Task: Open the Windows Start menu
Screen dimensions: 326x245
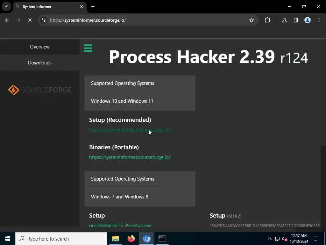Action: coord(8,239)
